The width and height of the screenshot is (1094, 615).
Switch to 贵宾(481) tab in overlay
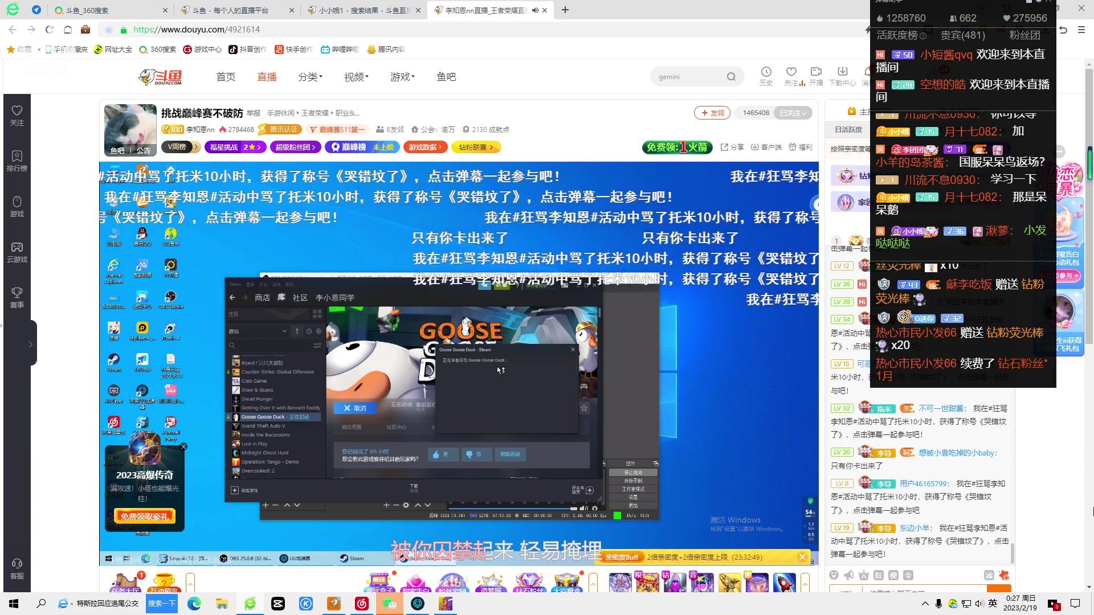[962, 35]
